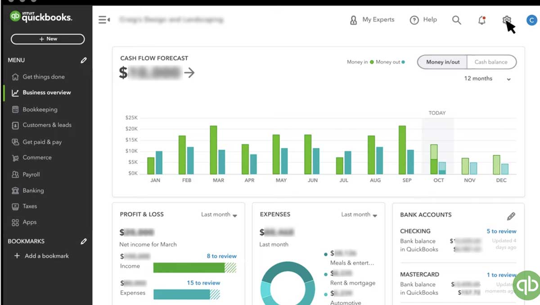Select the Get paid & pay icon

[14, 142]
